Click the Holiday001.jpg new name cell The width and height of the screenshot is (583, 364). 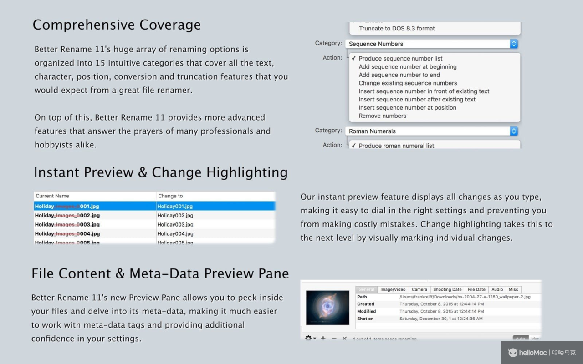pyautogui.click(x=175, y=206)
